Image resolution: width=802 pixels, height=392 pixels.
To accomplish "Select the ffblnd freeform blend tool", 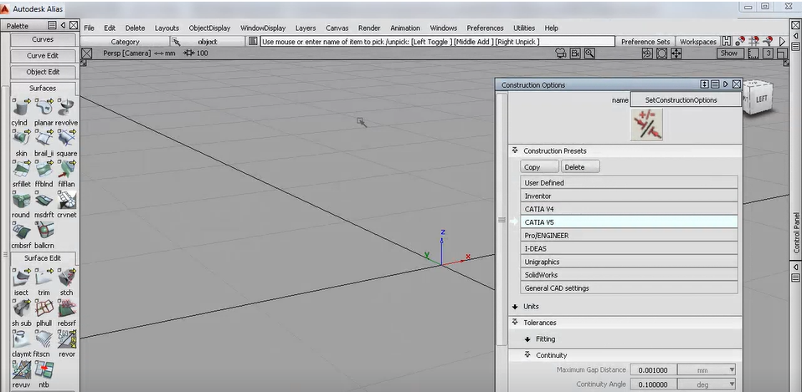I will [x=44, y=169].
